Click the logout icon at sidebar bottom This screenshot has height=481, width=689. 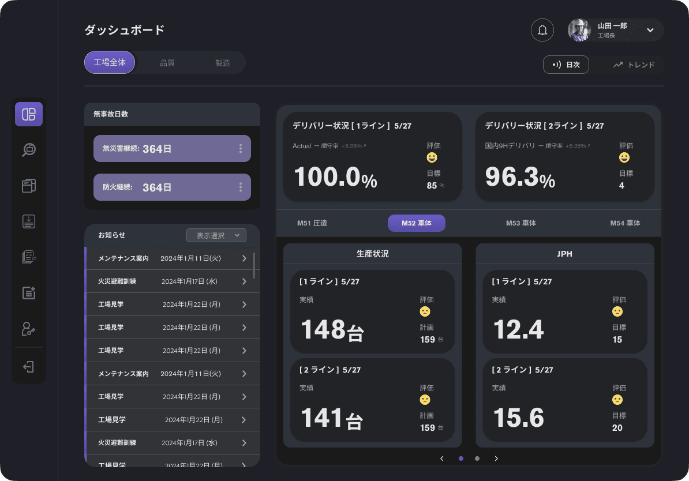(29, 367)
